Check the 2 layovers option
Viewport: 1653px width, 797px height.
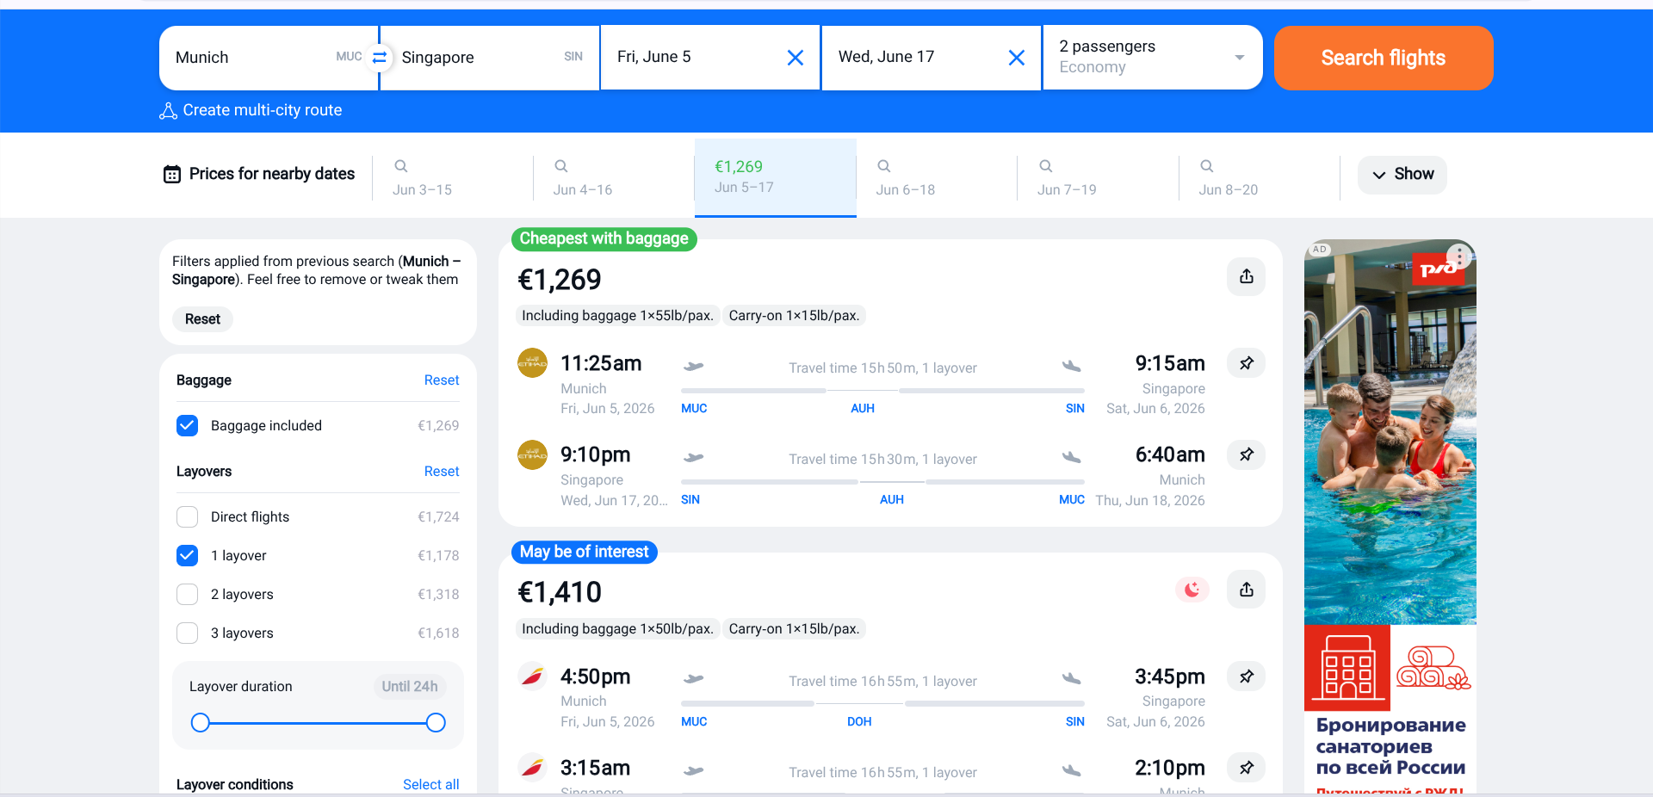pos(188,595)
